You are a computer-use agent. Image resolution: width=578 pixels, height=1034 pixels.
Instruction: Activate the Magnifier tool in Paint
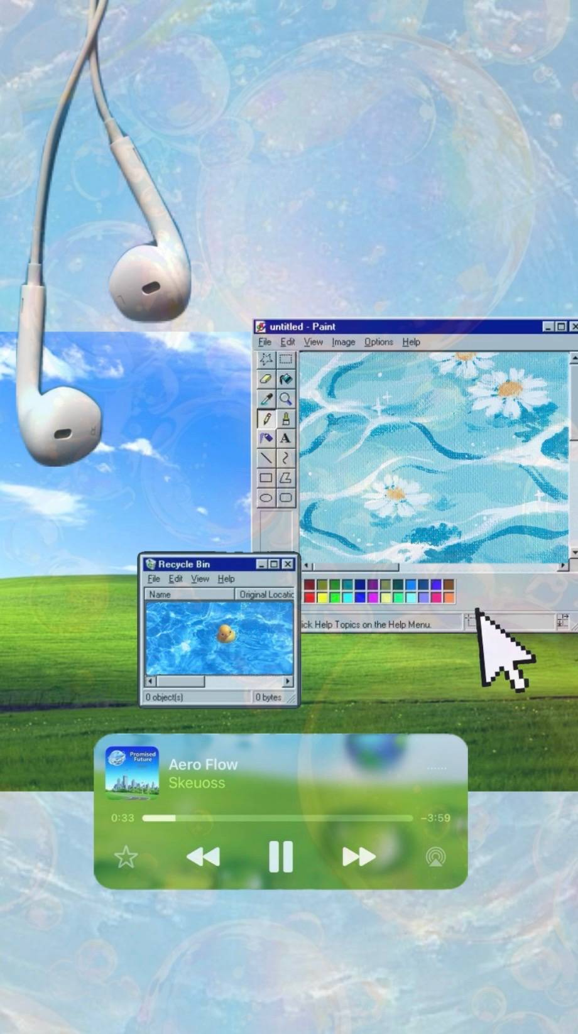286,399
